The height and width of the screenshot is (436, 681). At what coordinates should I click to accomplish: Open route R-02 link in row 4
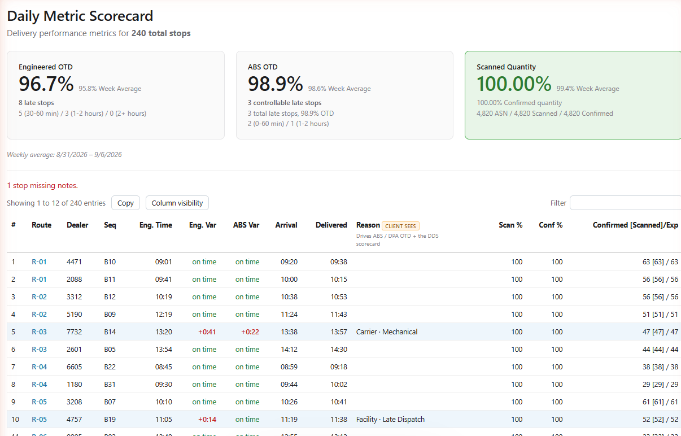tap(39, 314)
